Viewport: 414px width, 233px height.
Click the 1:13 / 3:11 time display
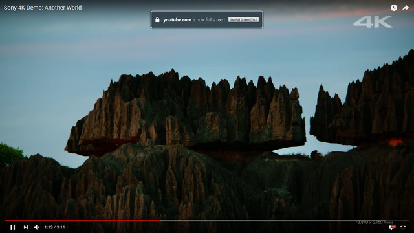pos(54,227)
